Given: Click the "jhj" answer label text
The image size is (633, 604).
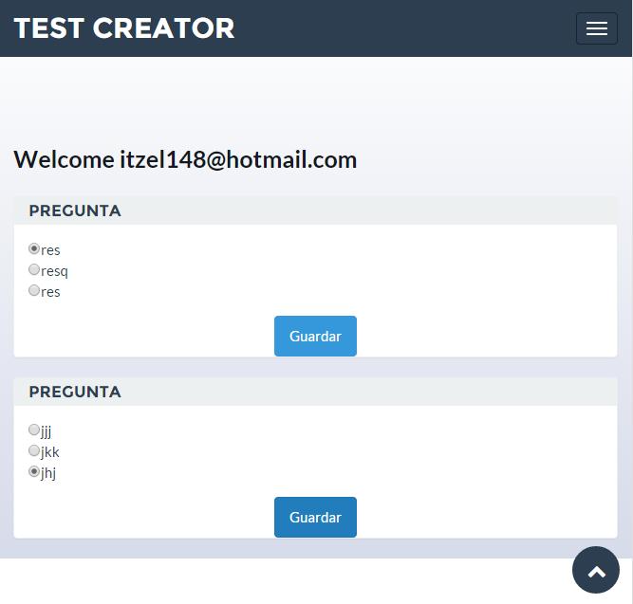Looking at the screenshot, I should pos(49,473).
